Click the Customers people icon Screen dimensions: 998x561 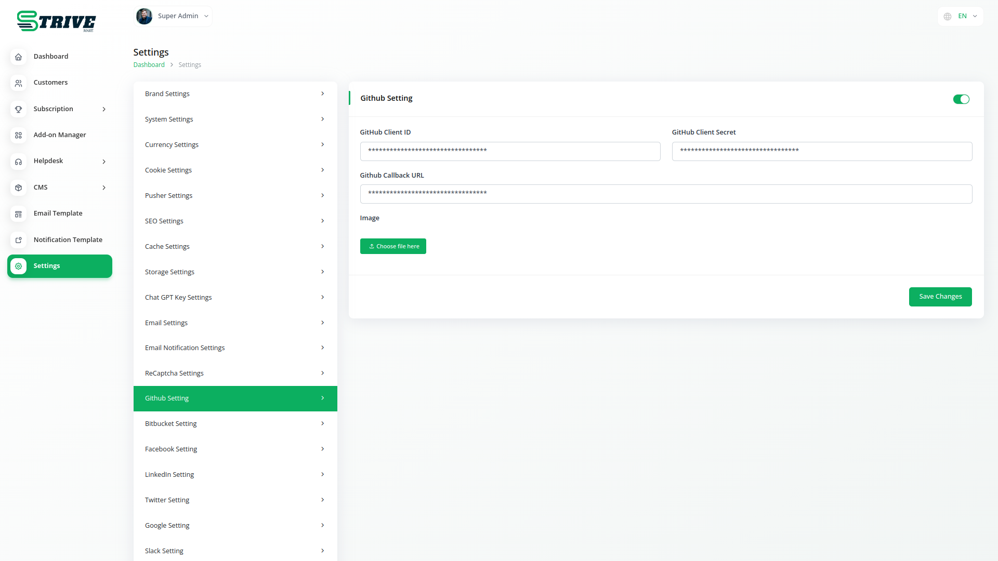click(x=18, y=83)
